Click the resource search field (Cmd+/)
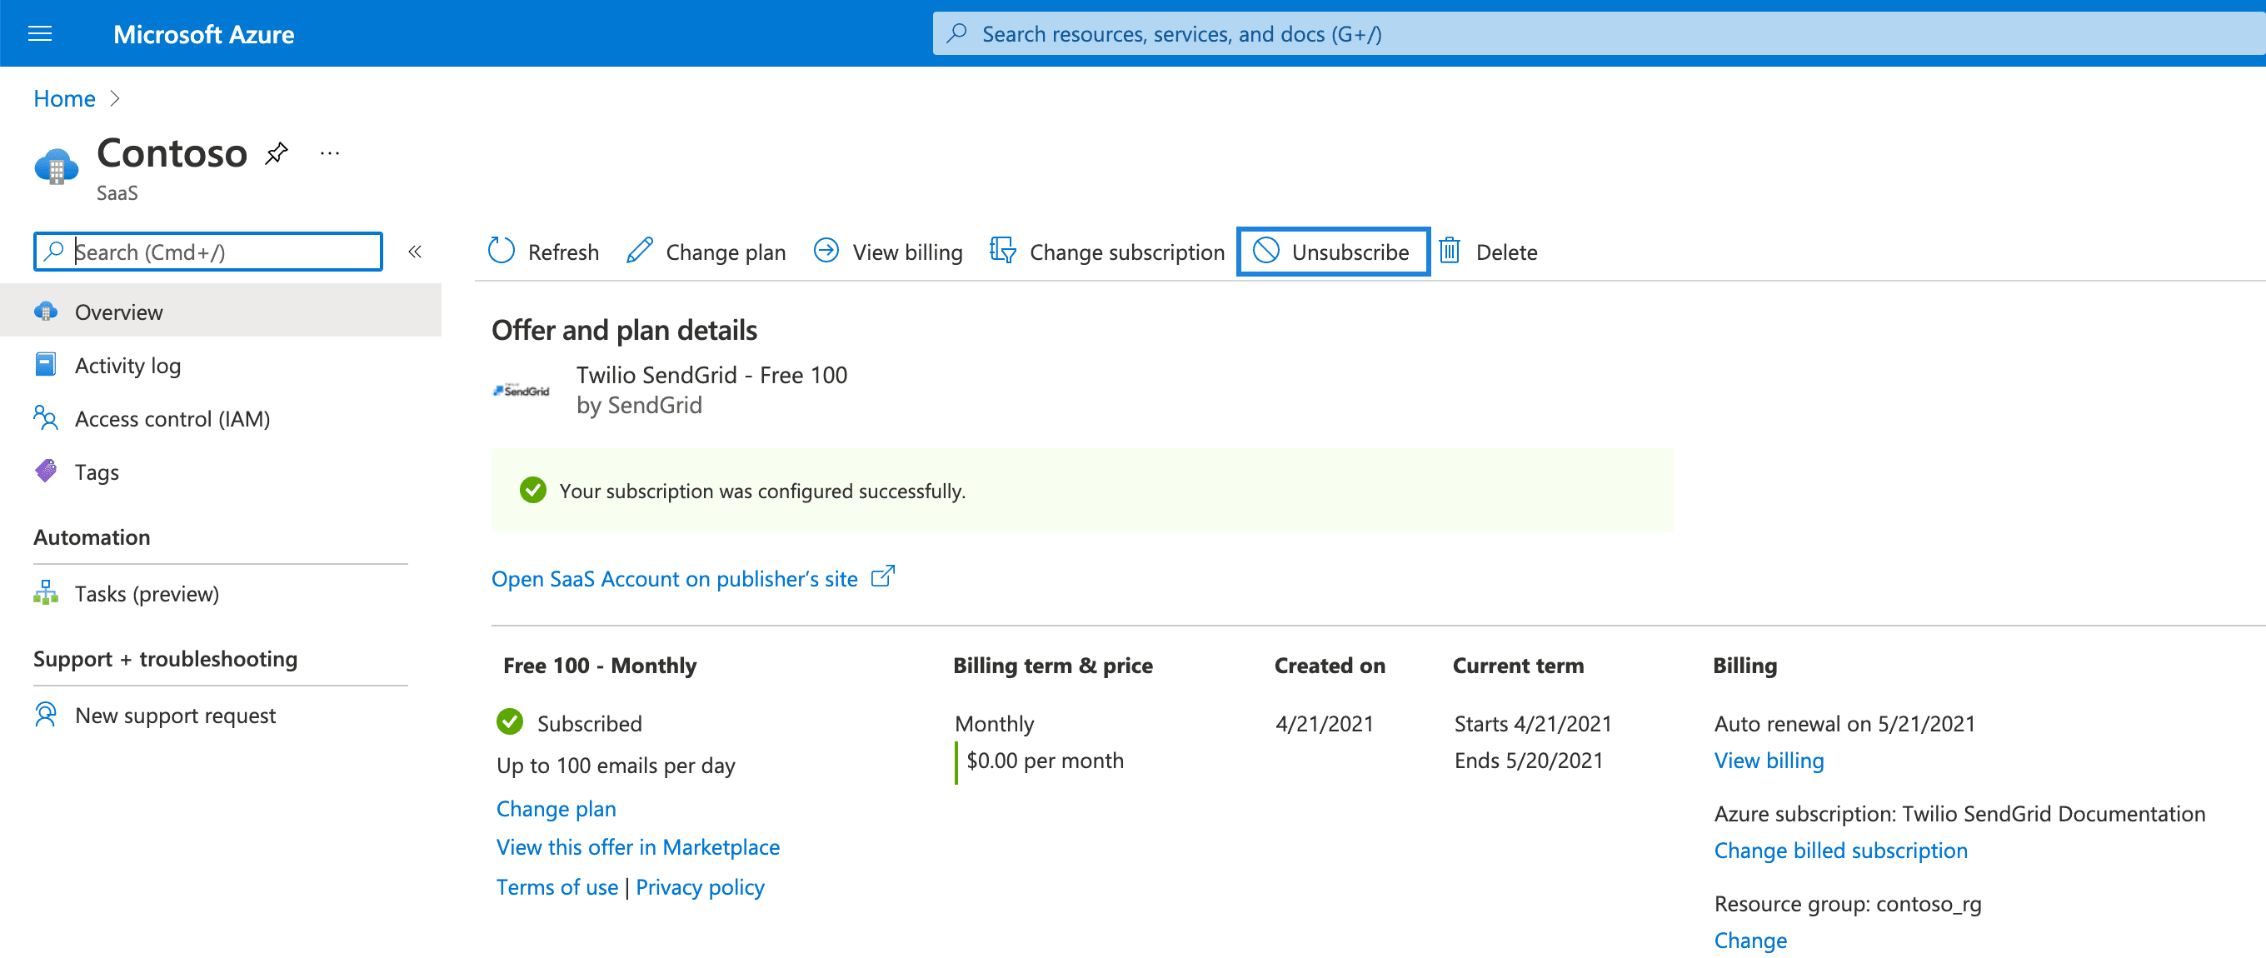This screenshot has height=958, width=2266. coord(207,251)
